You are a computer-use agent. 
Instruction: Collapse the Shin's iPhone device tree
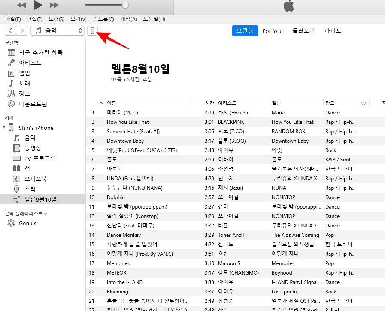coord(4,127)
